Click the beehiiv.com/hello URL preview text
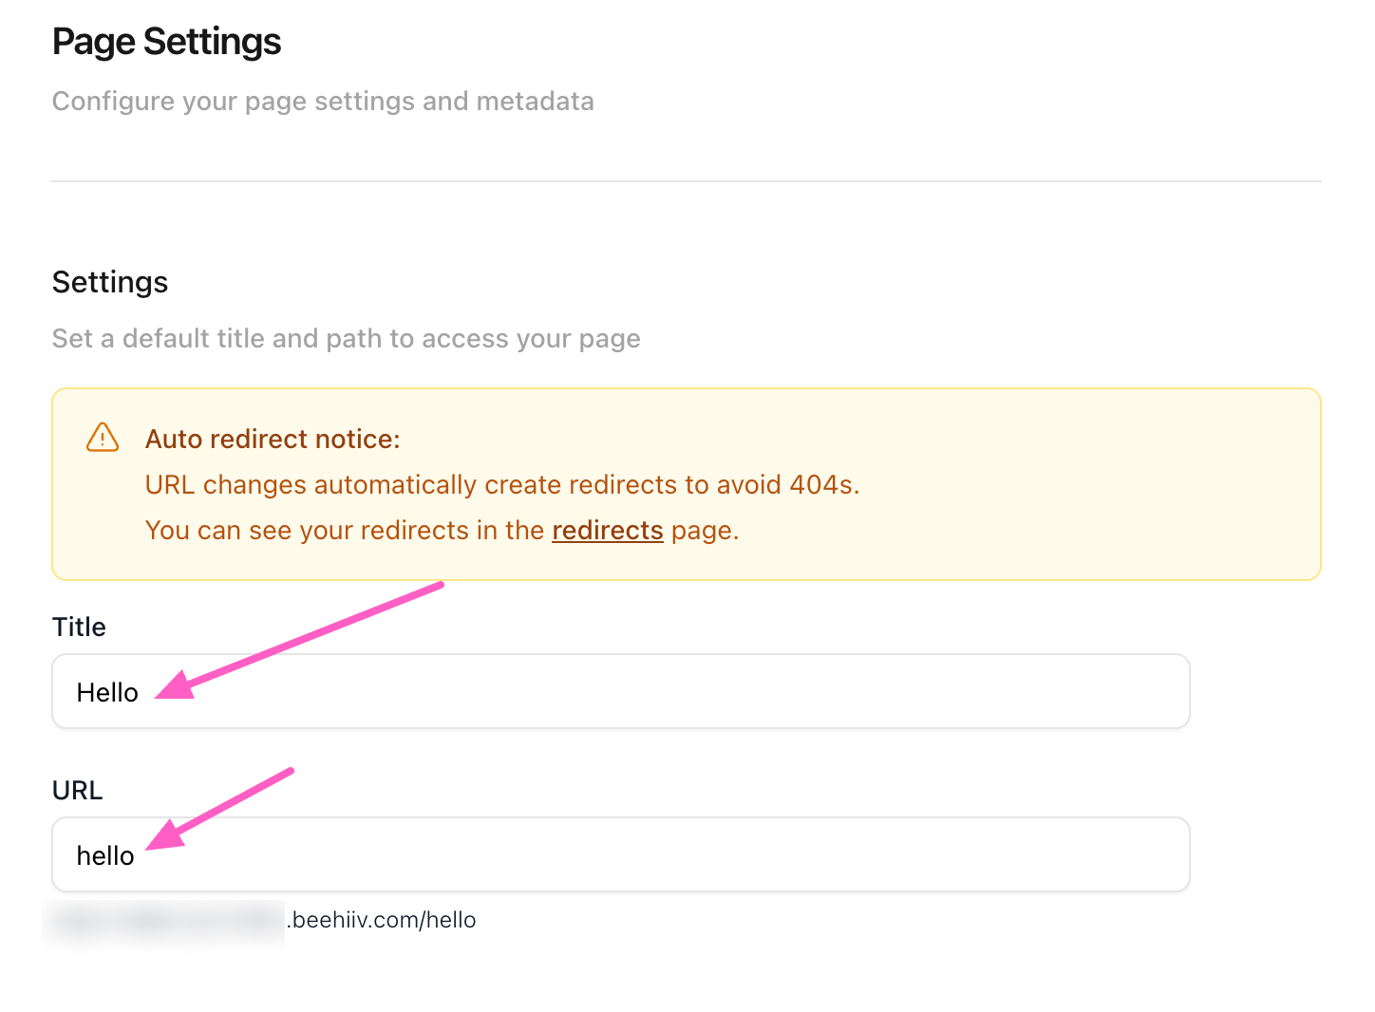Image resolution: width=1375 pixels, height=1012 pixels. pos(384,920)
